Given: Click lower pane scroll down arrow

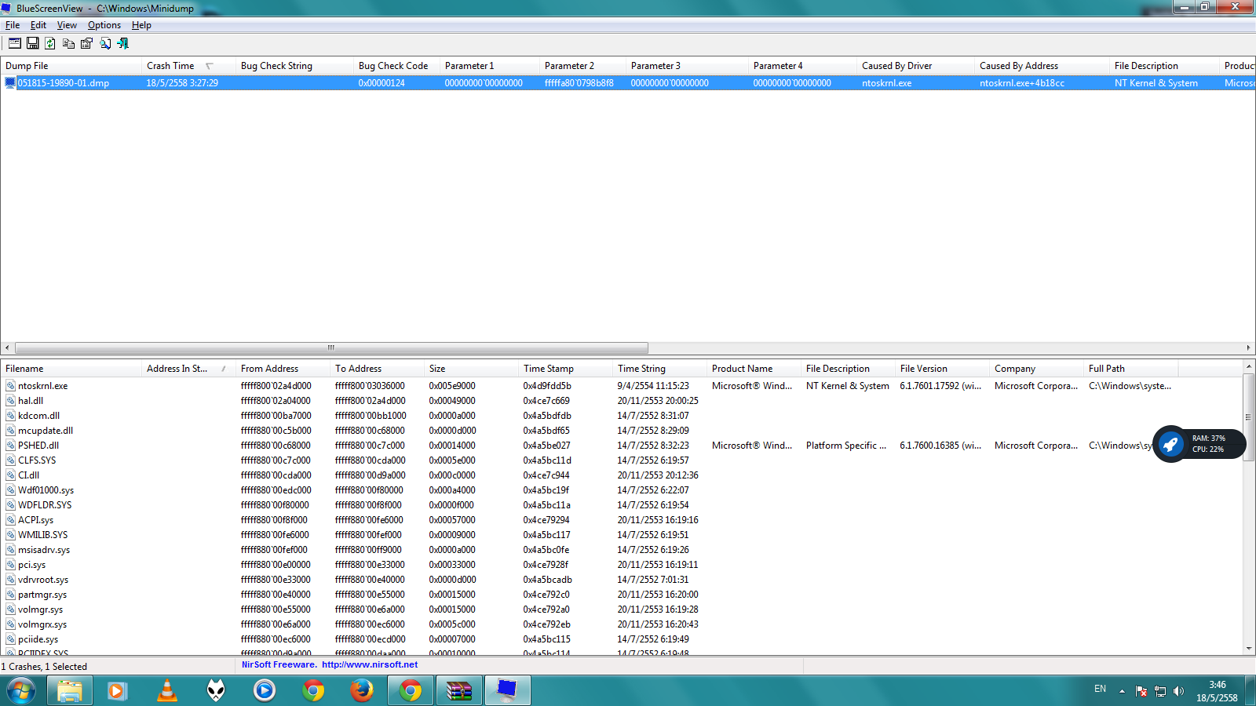Looking at the screenshot, I should 1249,649.
